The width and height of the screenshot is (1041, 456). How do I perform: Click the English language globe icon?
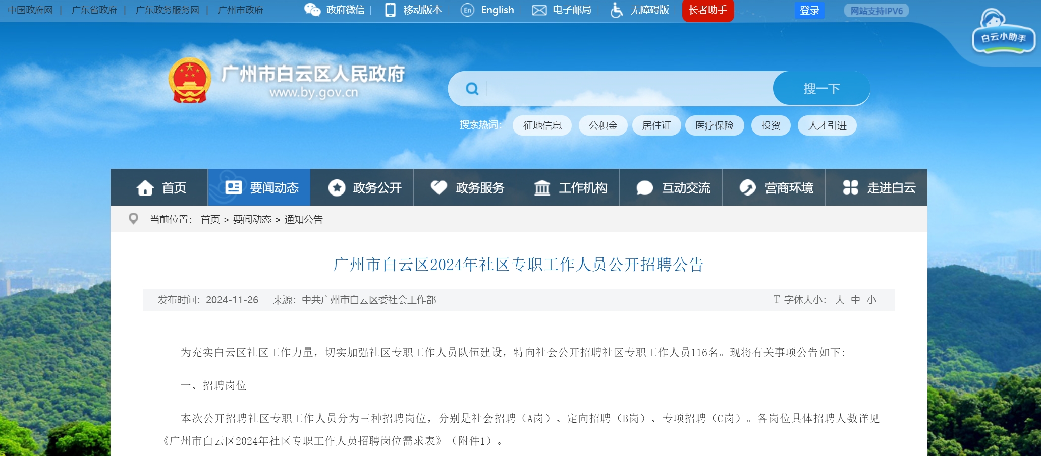pyautogui.click(x=467, y=10)
